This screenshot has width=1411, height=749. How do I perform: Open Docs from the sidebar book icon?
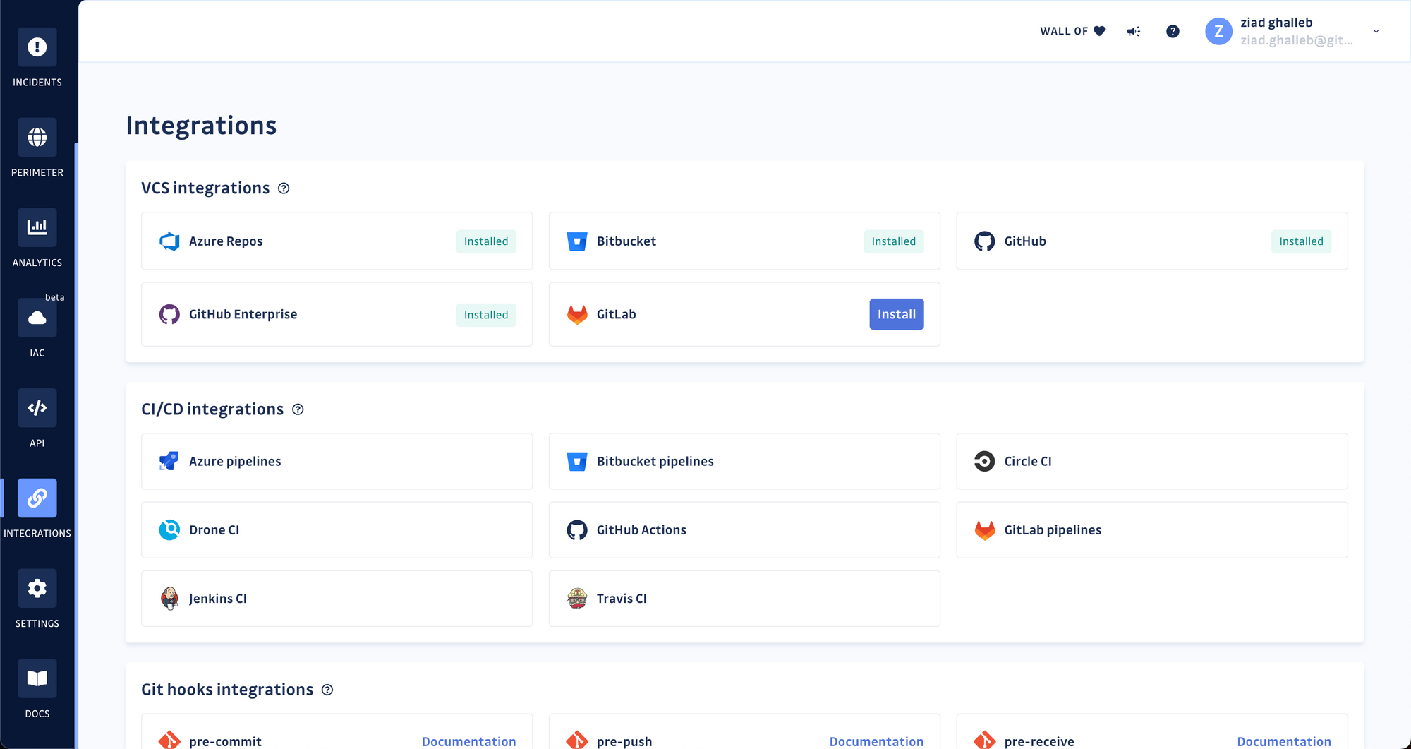click(x=37, y=678)
